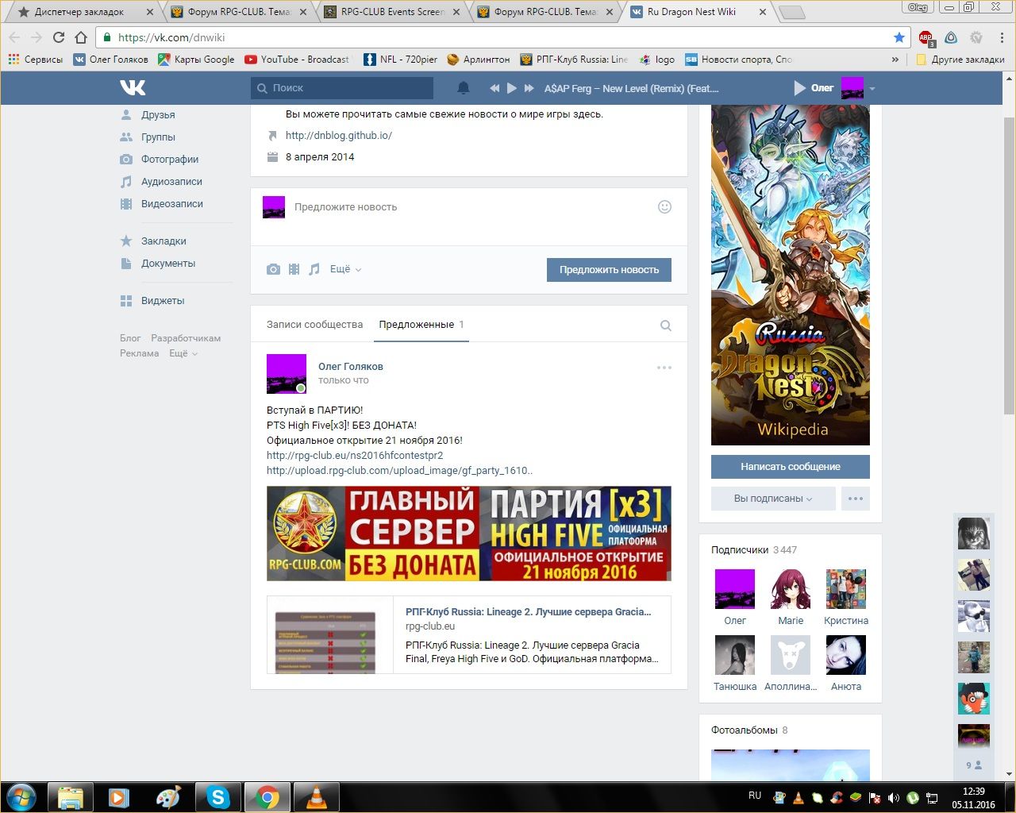Play the current audio track
The width and height of the screenshot is (1016, 813).
(512, 88)
